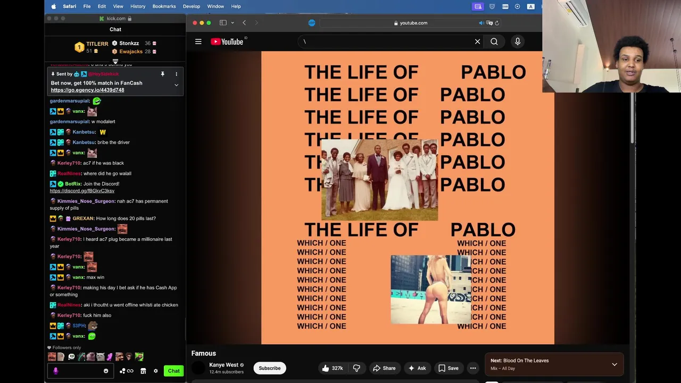Open the shield icon in menu bar

coord(492,6)
